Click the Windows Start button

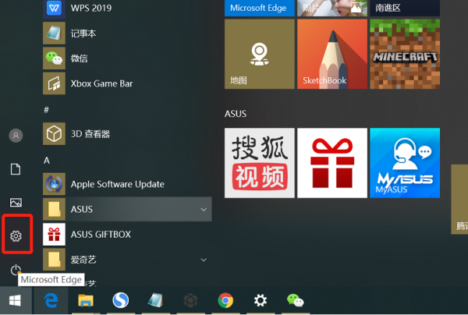[16, 300]
